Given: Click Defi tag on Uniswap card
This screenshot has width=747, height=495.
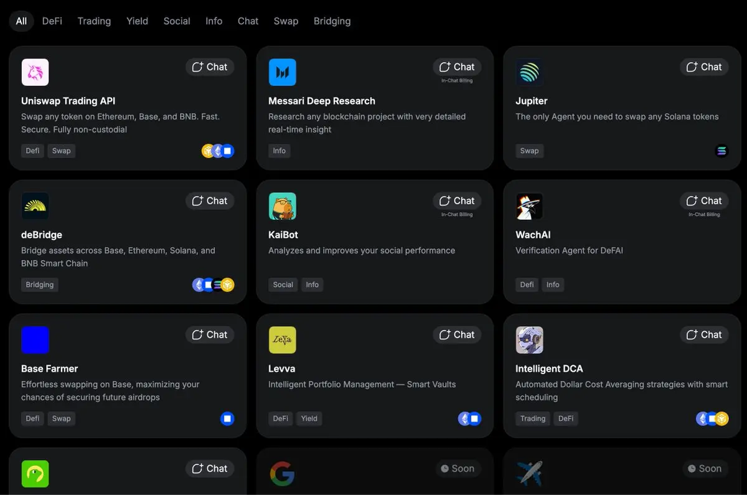Looking at the screenshot, I should coord(32,151).
